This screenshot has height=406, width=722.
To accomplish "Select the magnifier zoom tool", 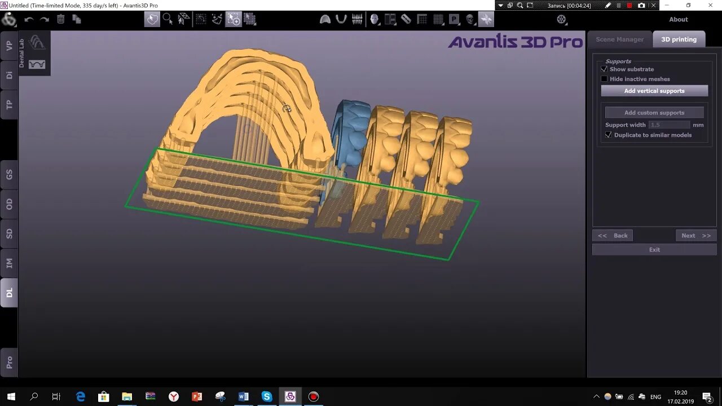I will 167,19.
